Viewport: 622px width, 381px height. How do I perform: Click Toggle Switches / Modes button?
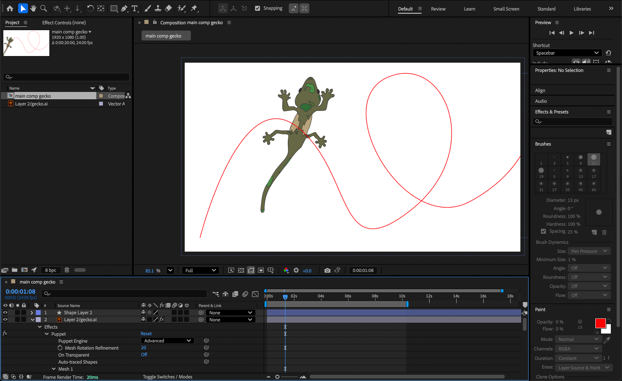tap(167, 377)
